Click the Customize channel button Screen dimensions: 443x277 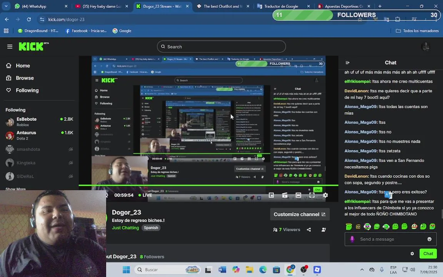click(300, 214)
